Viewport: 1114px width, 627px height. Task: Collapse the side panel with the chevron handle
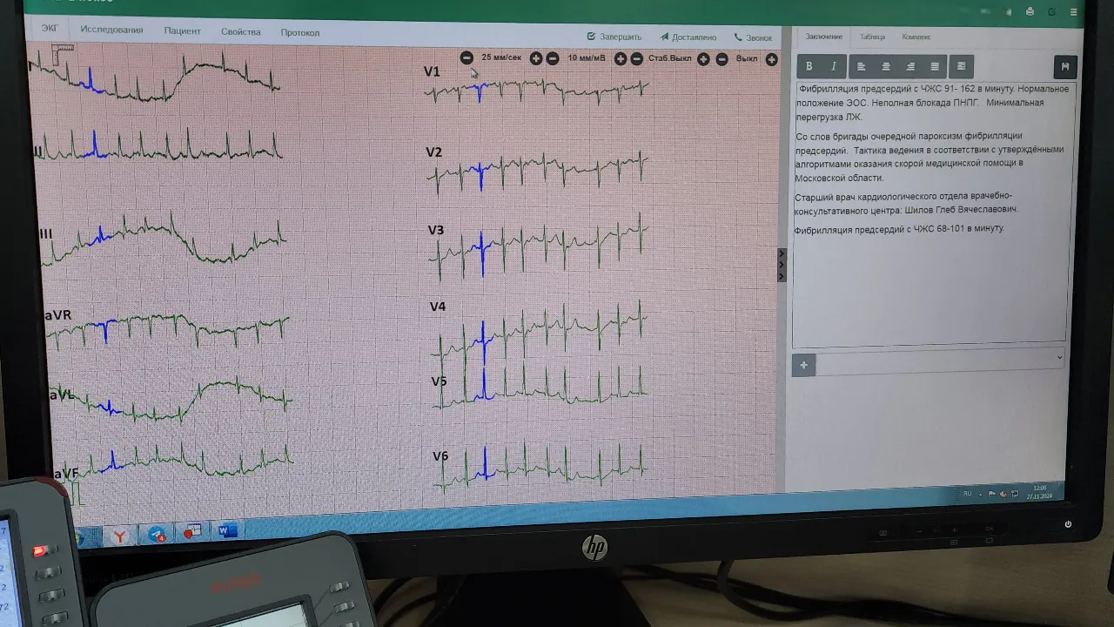pos(782,265)
